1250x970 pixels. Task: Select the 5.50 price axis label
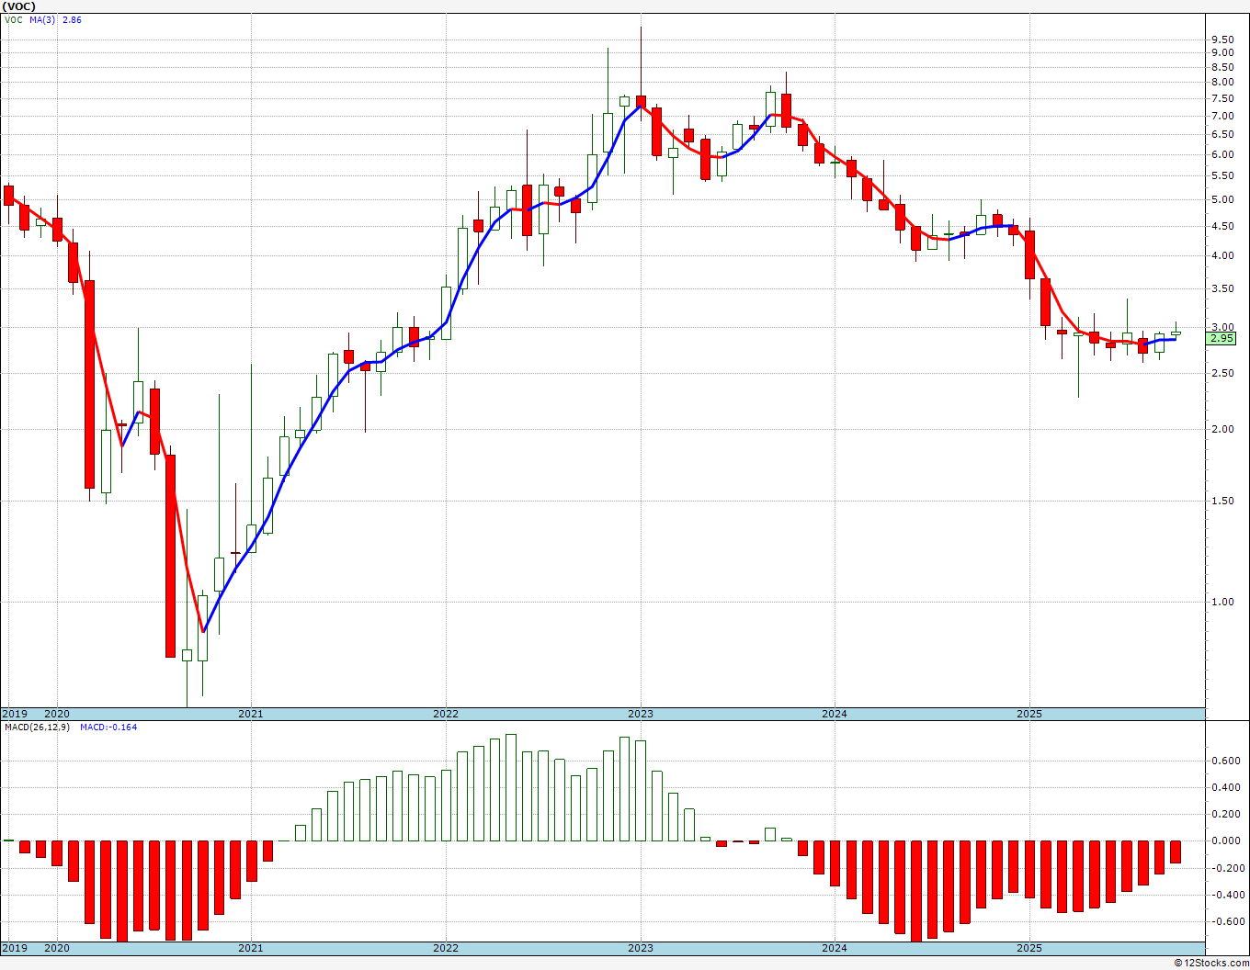click(1222, 175)
